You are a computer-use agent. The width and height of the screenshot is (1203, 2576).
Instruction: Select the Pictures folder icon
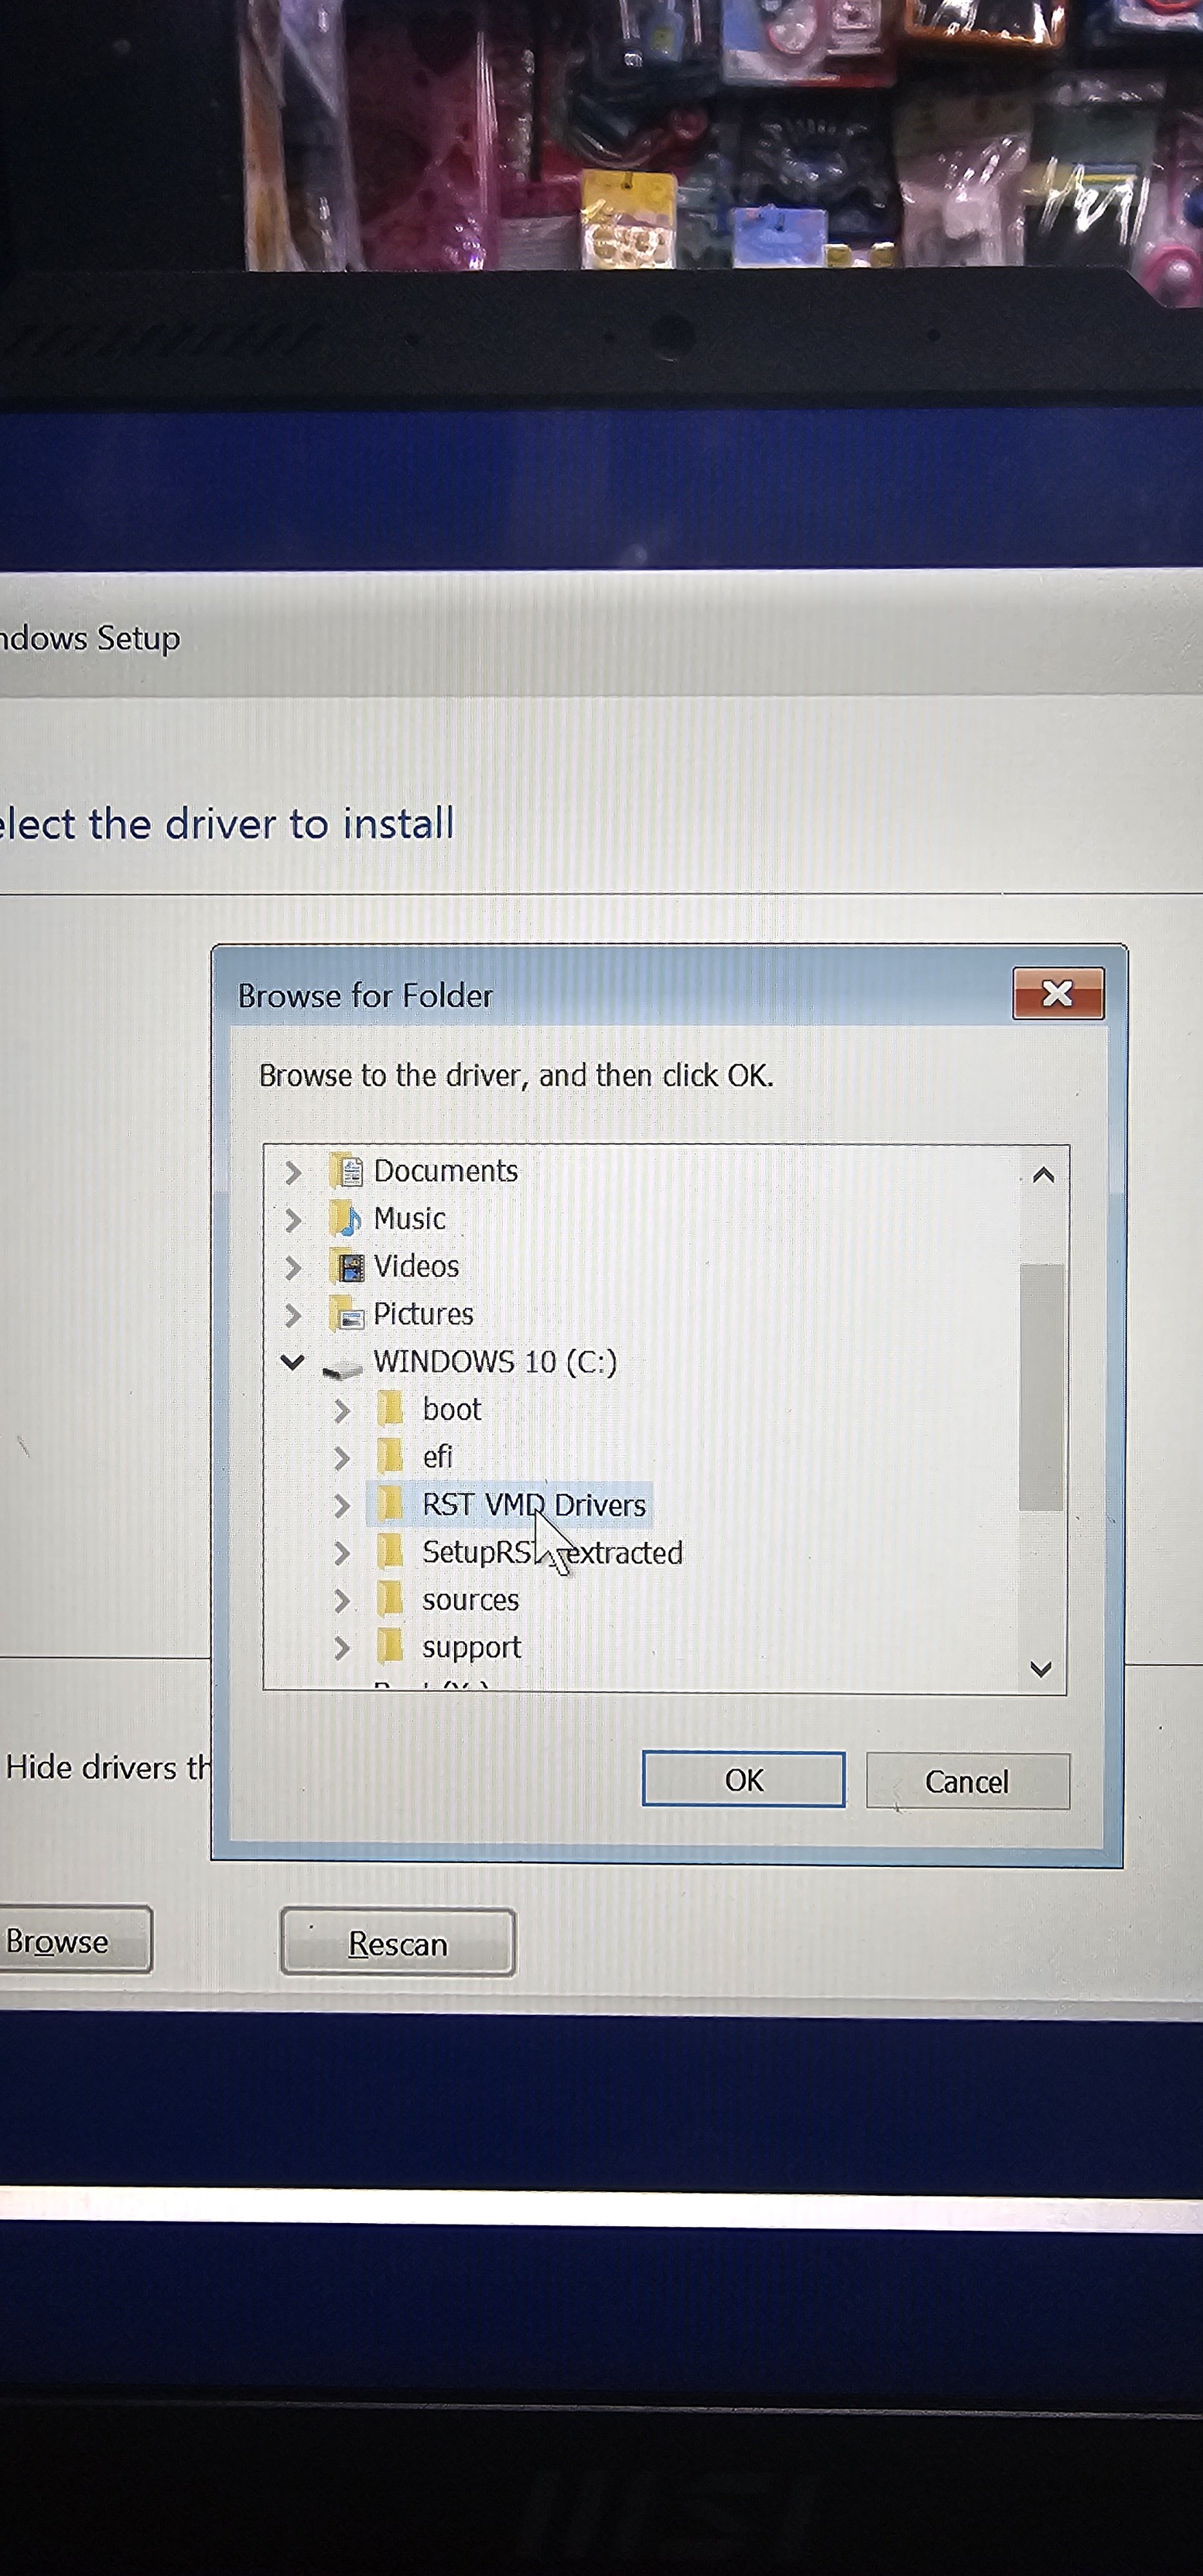tap(347, 1314)
